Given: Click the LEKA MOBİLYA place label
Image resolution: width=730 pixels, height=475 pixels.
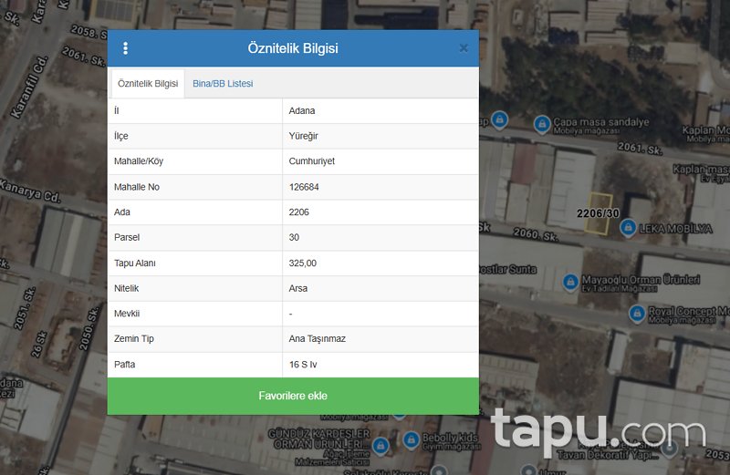Looking at the screenshot, I should (675, 229).
